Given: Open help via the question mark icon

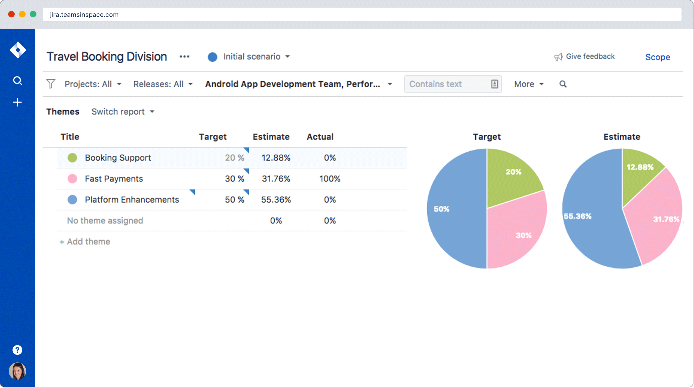Looking at the screenshot, I should tap(17, 349).
